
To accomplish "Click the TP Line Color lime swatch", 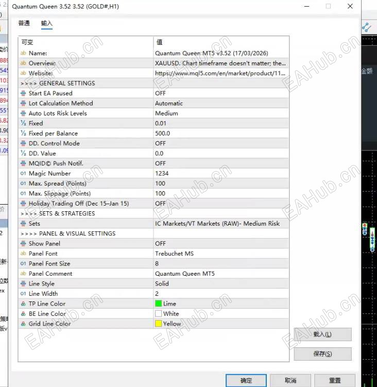I will (x=158, y=304).
